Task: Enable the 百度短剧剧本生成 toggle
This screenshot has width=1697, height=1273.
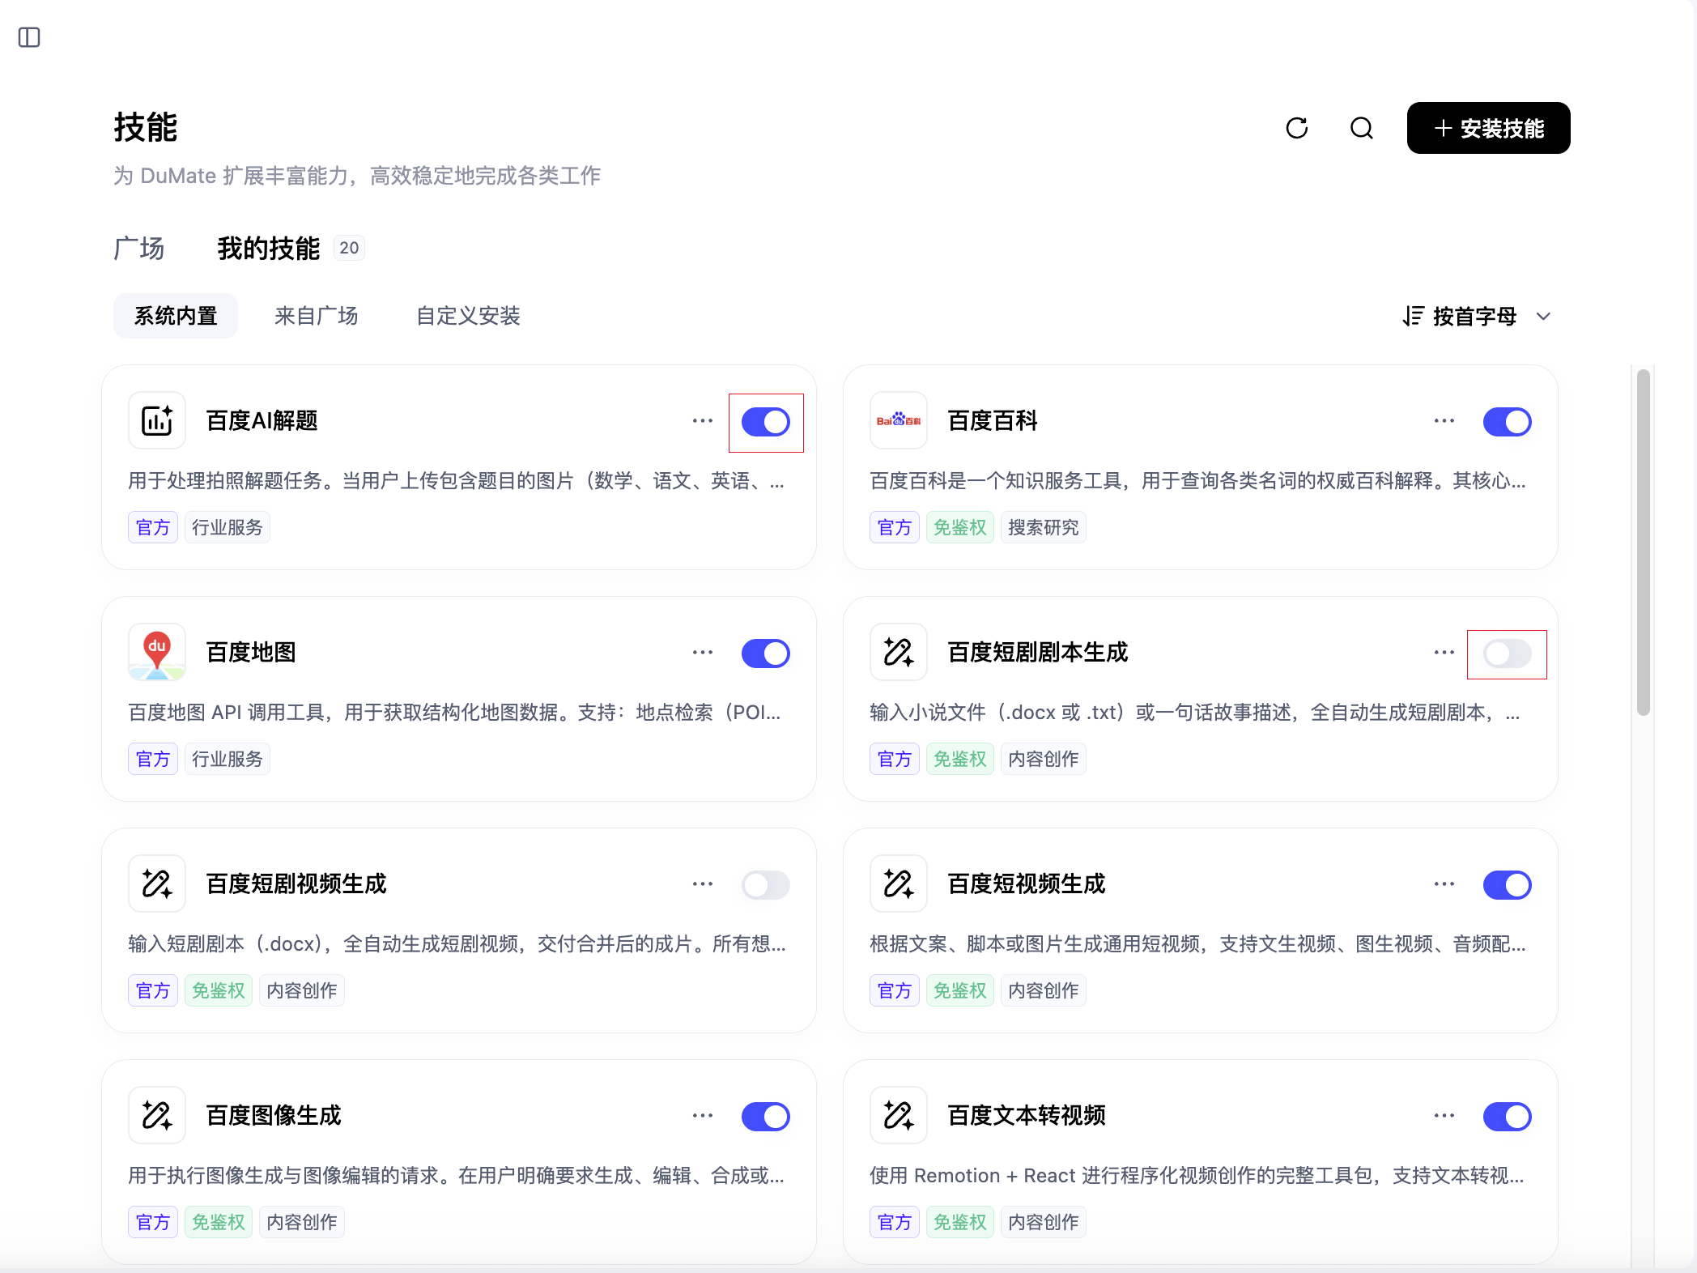Action: point(1508,654)
